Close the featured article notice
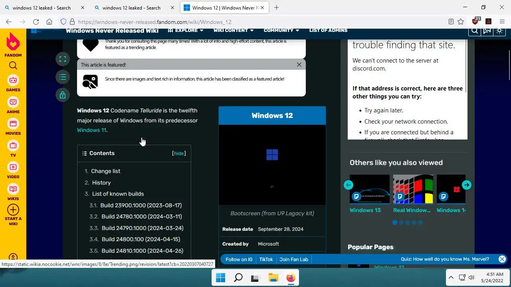The height and width of the screenshot is (287, 511). click(299, 65)
